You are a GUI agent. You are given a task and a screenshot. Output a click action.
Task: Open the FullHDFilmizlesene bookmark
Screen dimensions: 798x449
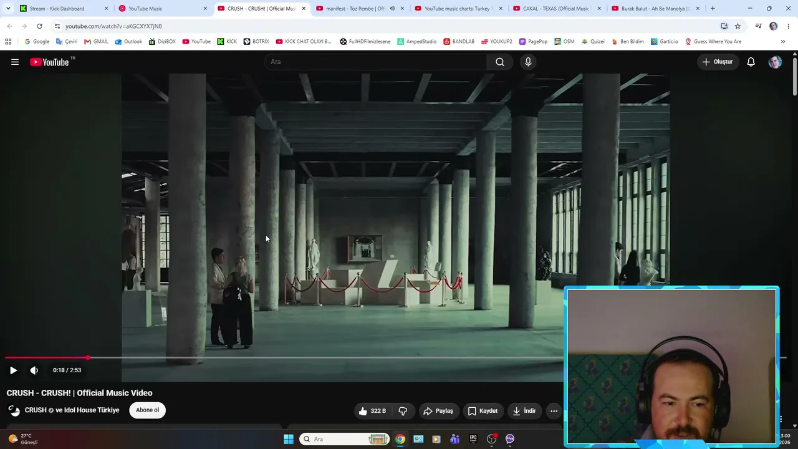(365, 42)
